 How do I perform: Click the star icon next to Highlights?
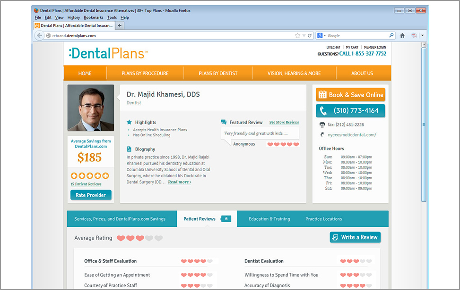(129, 122)
